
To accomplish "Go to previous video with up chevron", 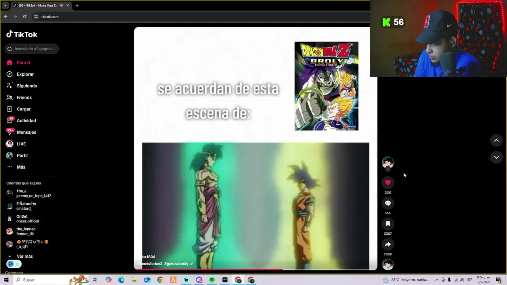I will pyautogui.click(x=496, y=141).
